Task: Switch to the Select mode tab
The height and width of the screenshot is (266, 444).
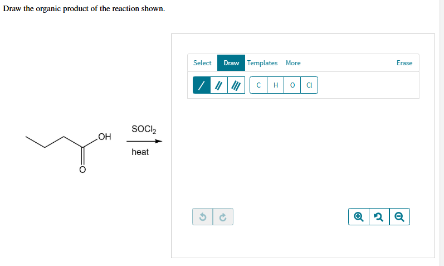Action: (x=202, y=63)
